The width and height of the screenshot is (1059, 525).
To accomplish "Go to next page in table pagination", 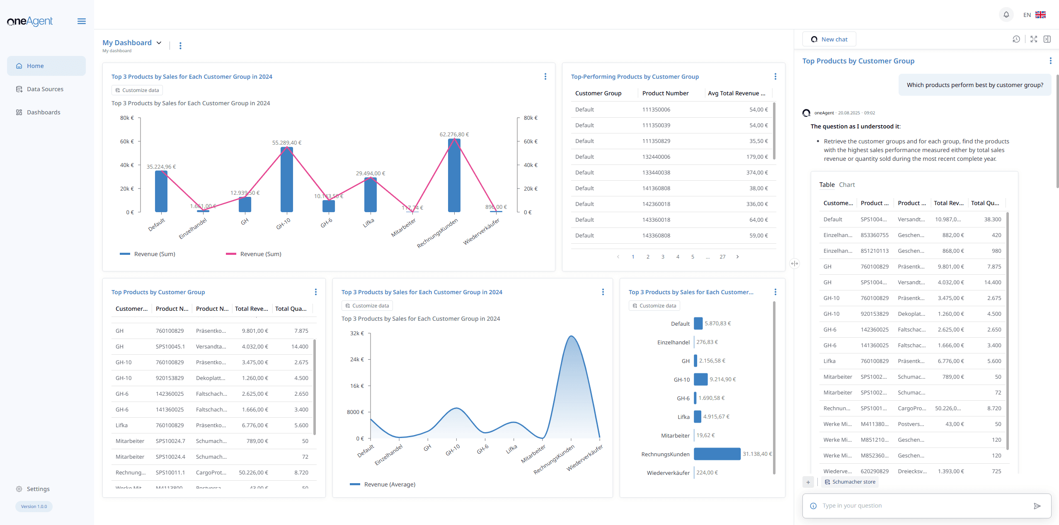I will (737, 257).
